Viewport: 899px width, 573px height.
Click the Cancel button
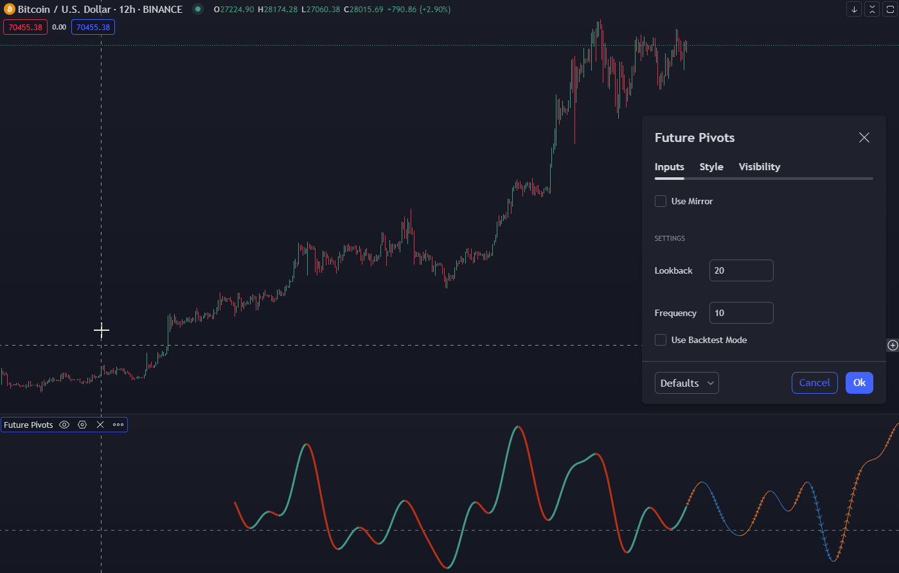814,383
